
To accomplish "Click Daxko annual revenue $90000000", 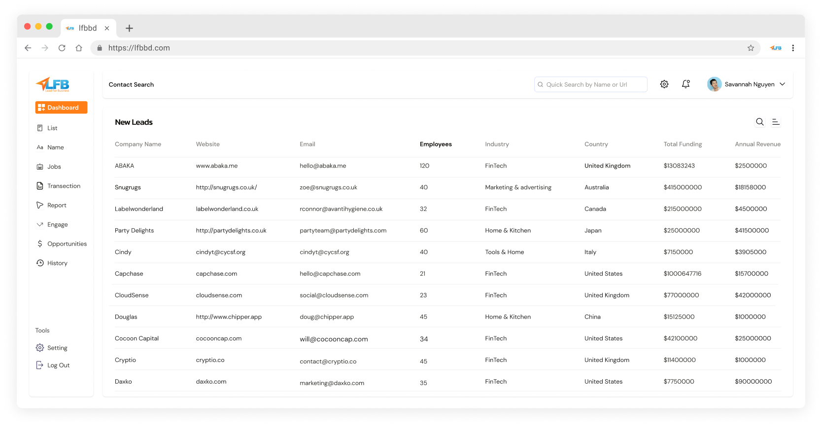I will (753, 382).
